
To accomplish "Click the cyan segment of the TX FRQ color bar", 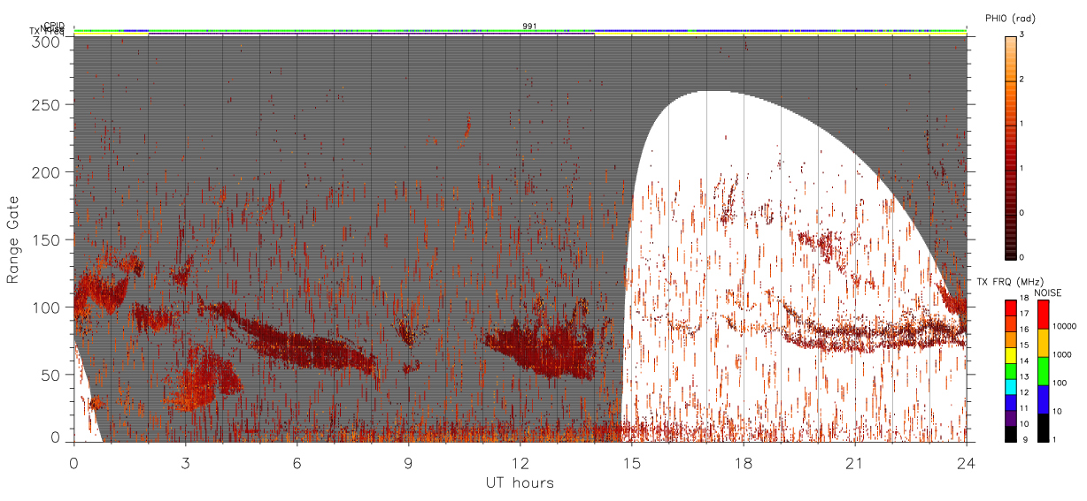I will 1011,387.
